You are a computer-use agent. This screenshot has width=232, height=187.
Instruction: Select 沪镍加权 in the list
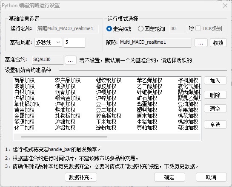pyautogui.click(x=65, y=122)
